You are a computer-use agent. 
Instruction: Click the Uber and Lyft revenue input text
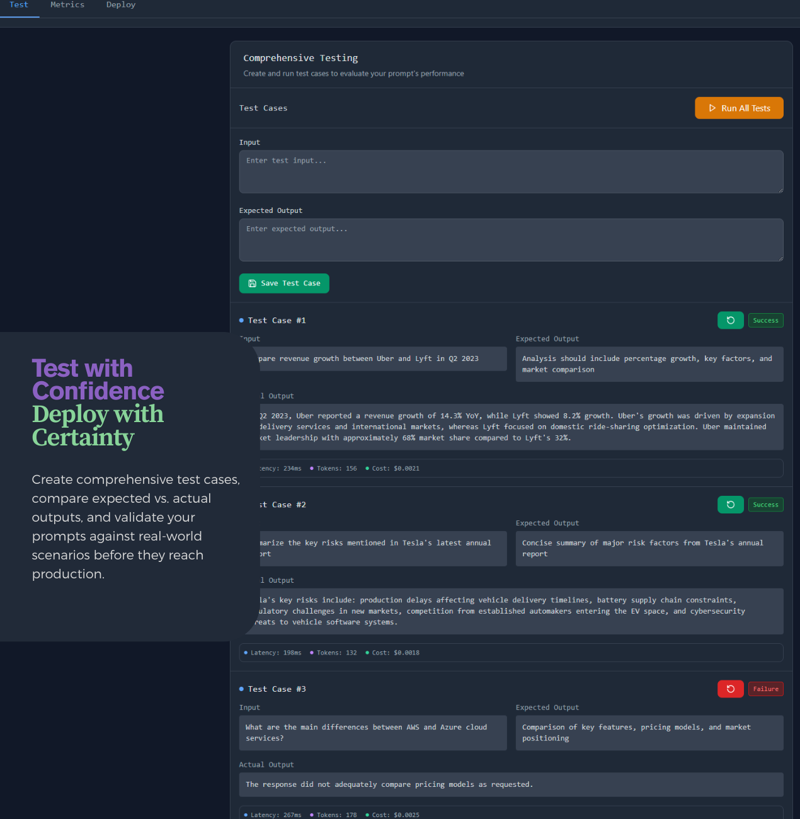pos(383,359)
